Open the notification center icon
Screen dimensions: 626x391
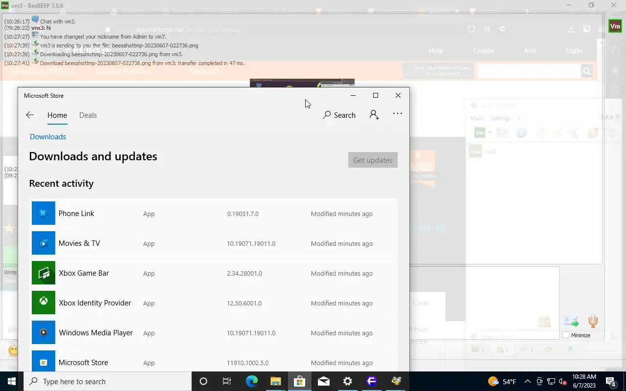click(x=610, y=381)
